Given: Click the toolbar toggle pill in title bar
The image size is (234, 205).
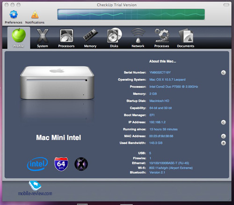Looking at the screenshot, I should click(x=226, y=5).
